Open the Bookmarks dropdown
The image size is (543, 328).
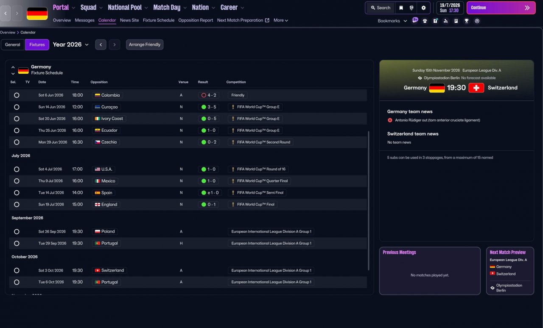392,21
